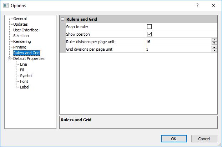The height and width of the screenshot is (147, 222).
Task: Open Symbol default properties
Action: (26, 76)
